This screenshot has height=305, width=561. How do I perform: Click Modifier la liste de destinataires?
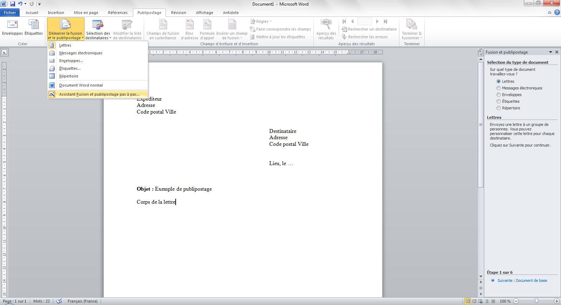pos(127,29)
